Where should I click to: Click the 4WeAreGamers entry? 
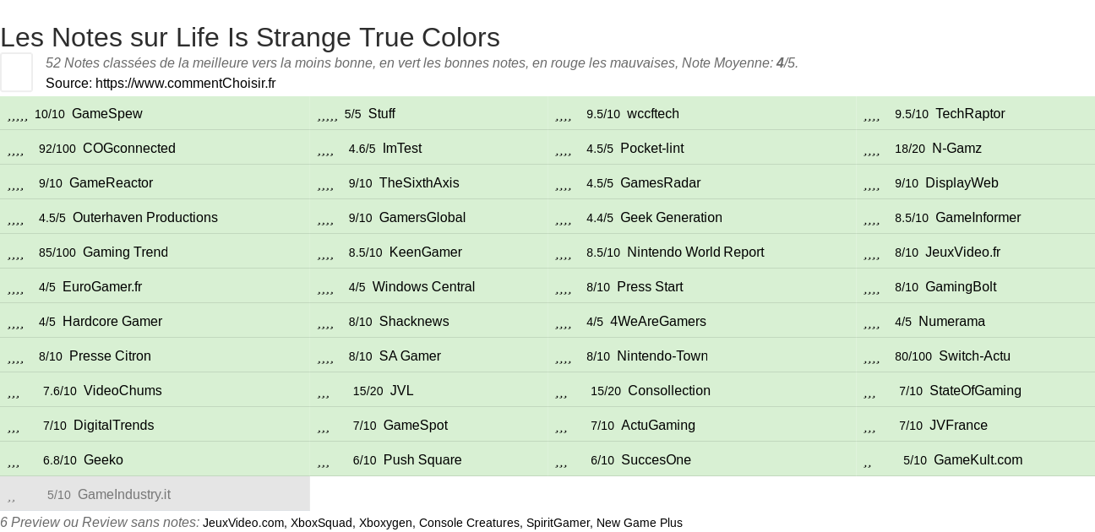pyautogui.click(x=658, y=322)
